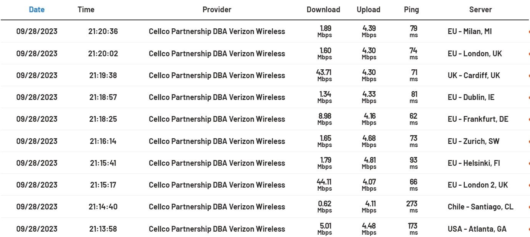Click the orange icon on the Helsinki row
530x237 pixels.
529,163
